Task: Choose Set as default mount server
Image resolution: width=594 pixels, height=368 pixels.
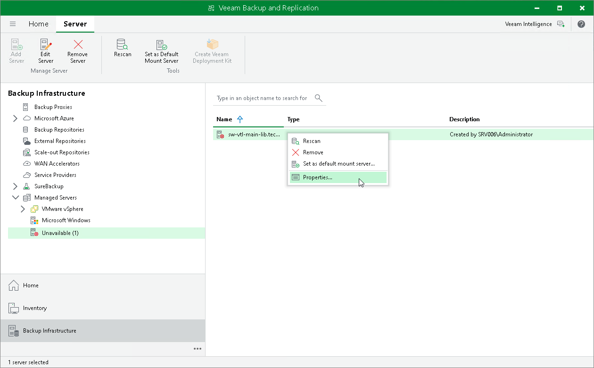Action: coord(338,164)
